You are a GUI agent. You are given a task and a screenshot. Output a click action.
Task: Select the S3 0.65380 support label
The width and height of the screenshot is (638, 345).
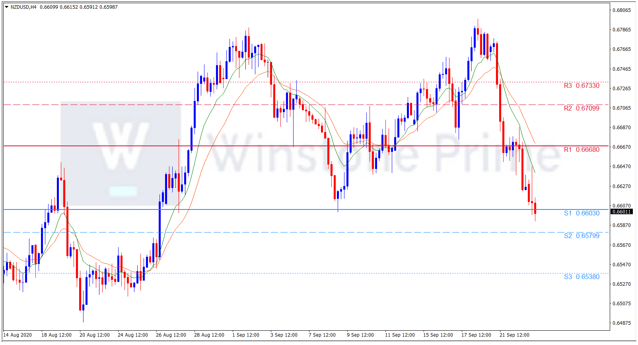point(581,277)
